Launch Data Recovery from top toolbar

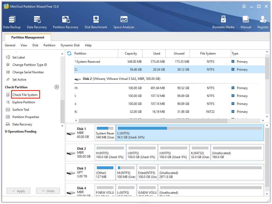37,22
